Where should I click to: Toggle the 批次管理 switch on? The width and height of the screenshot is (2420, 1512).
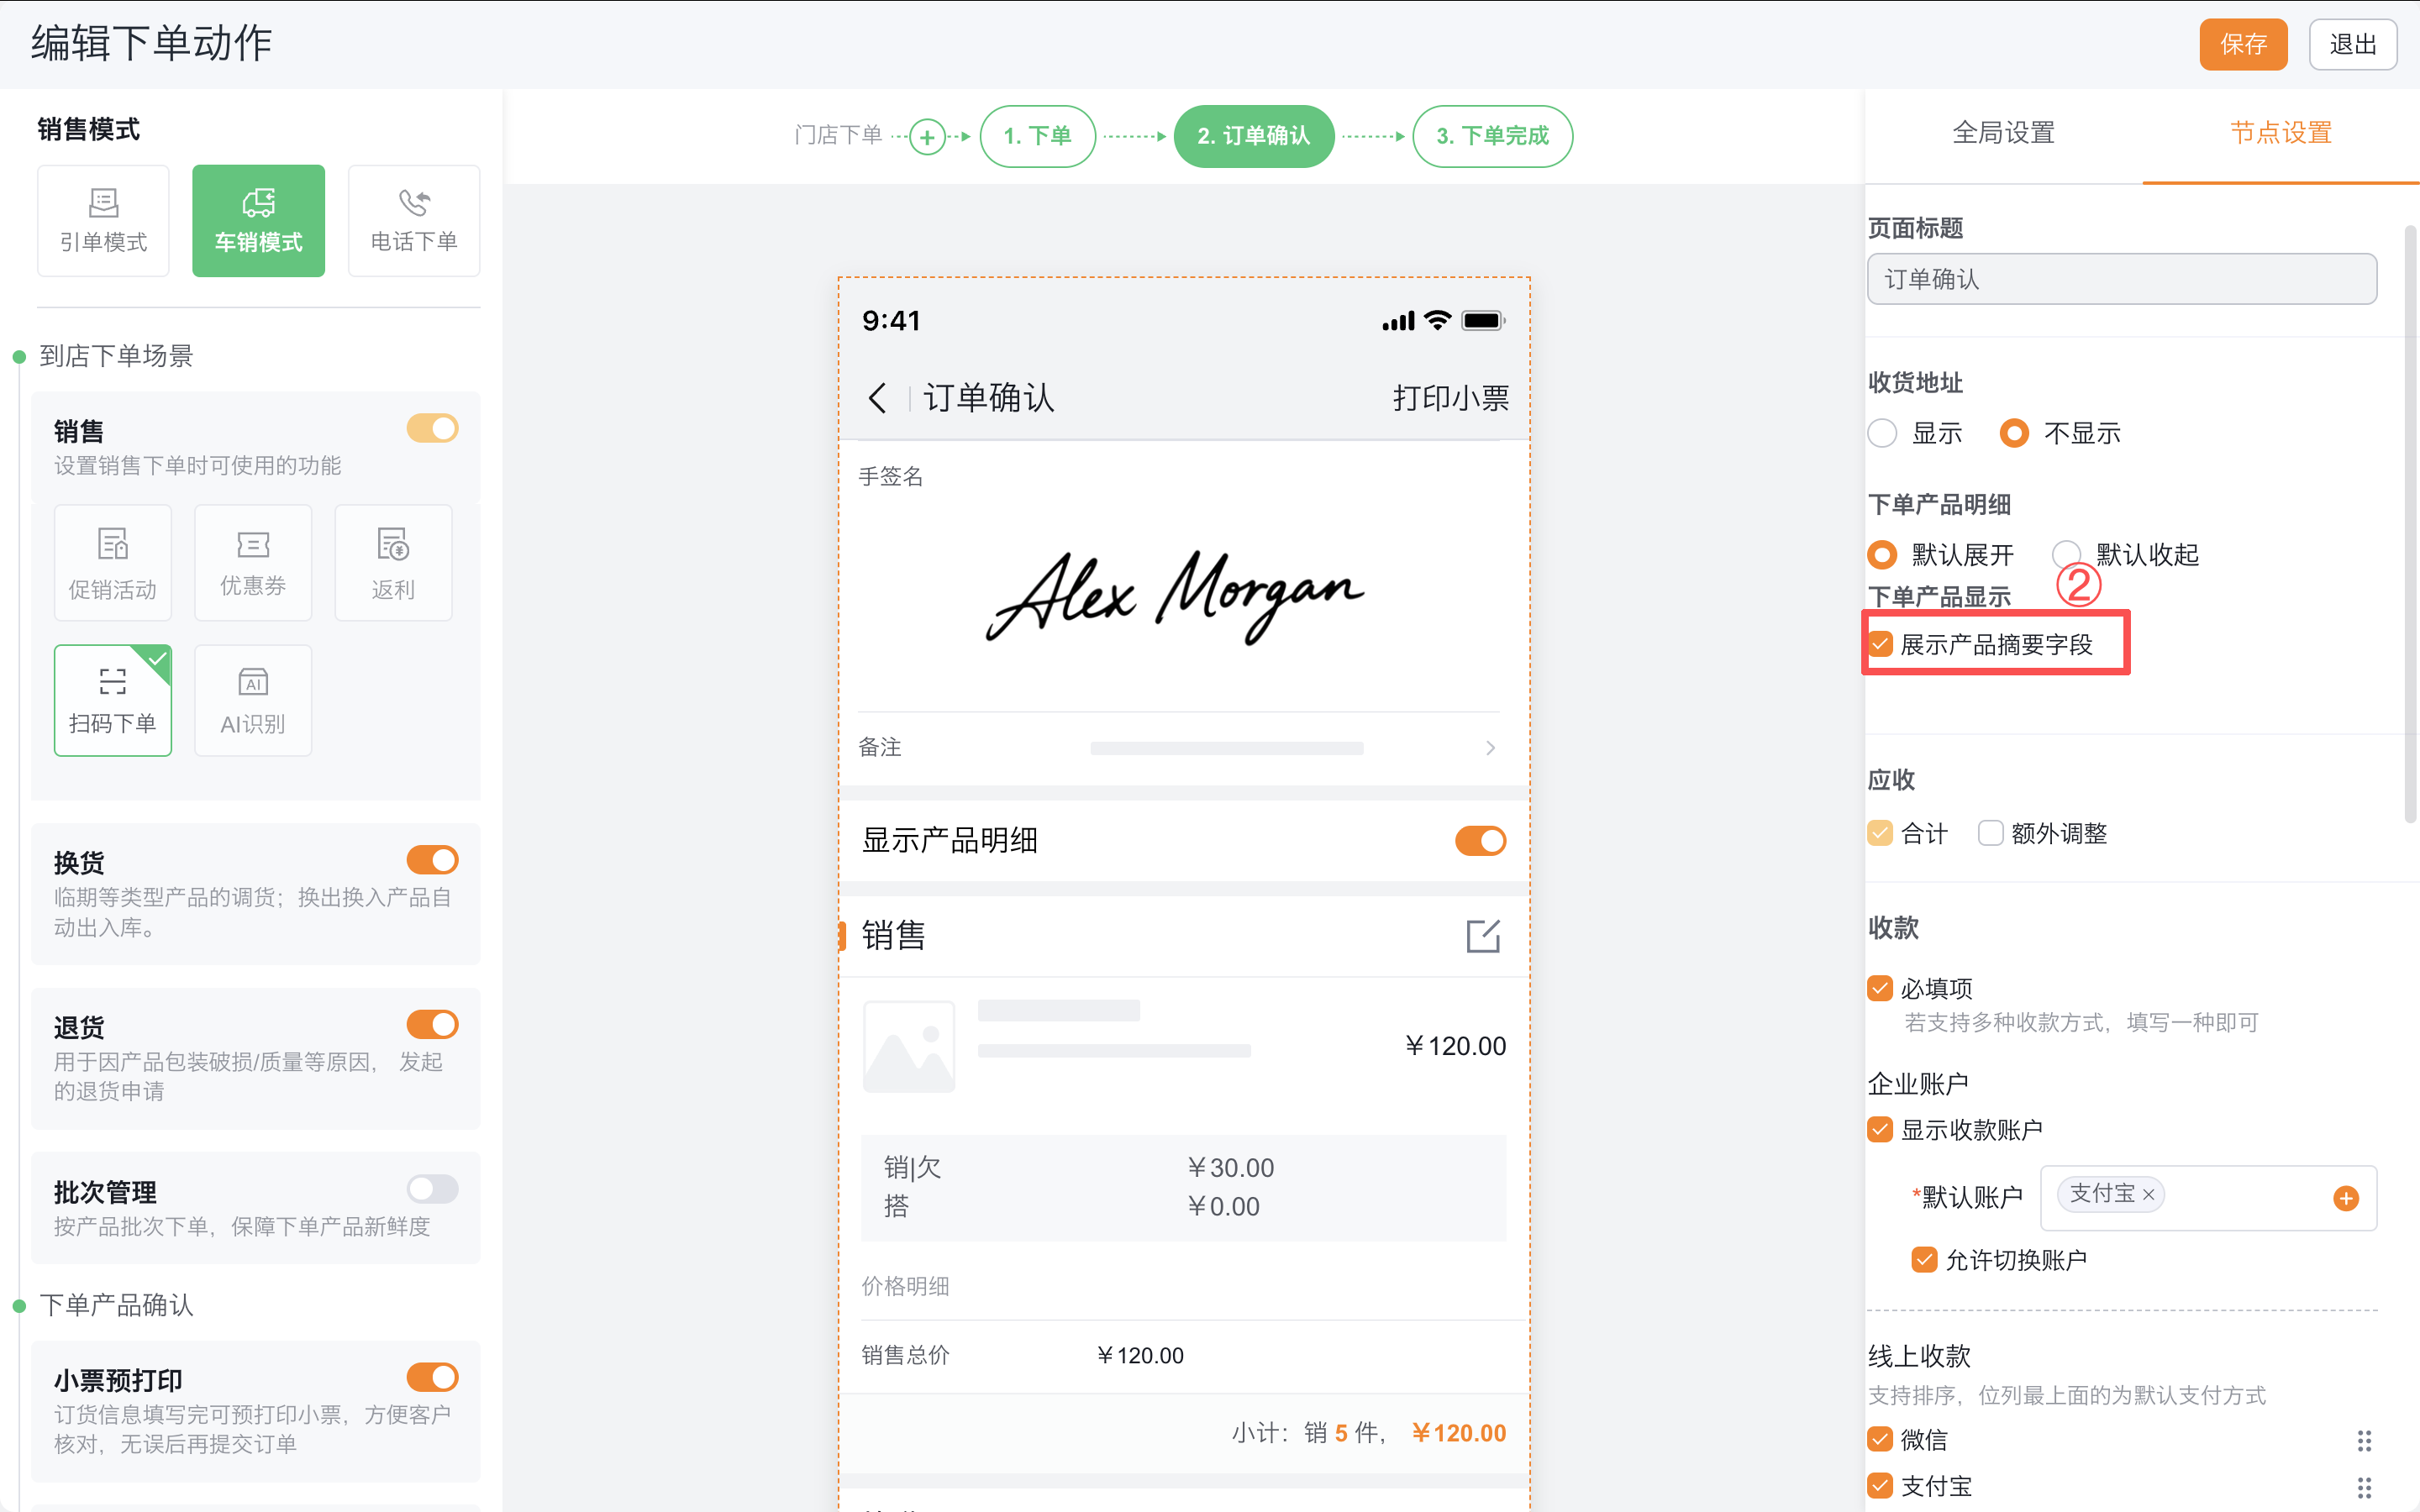coord(432,1189)
